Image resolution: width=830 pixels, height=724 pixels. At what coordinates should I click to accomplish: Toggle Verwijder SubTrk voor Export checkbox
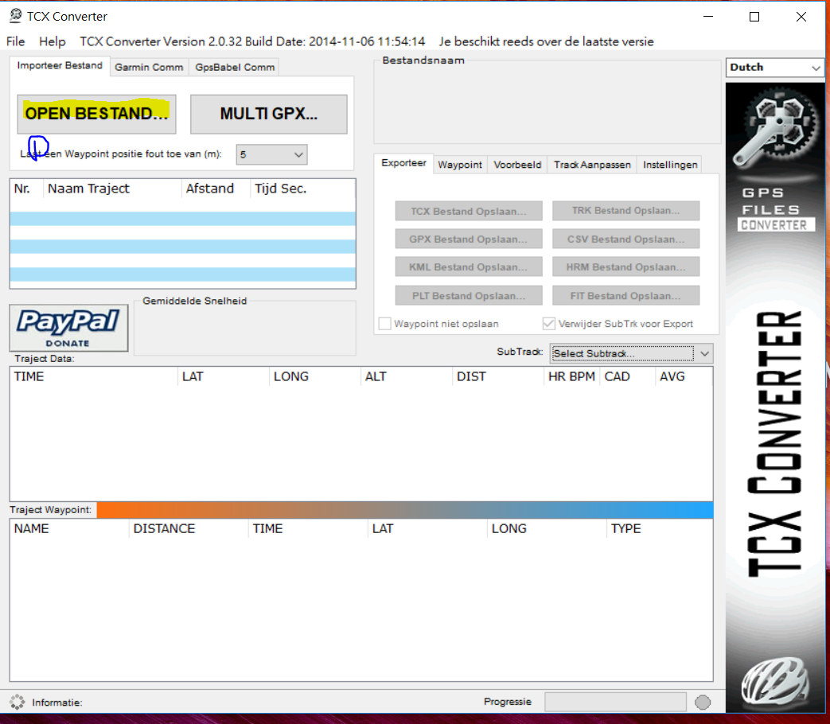(x=549, y=323)
